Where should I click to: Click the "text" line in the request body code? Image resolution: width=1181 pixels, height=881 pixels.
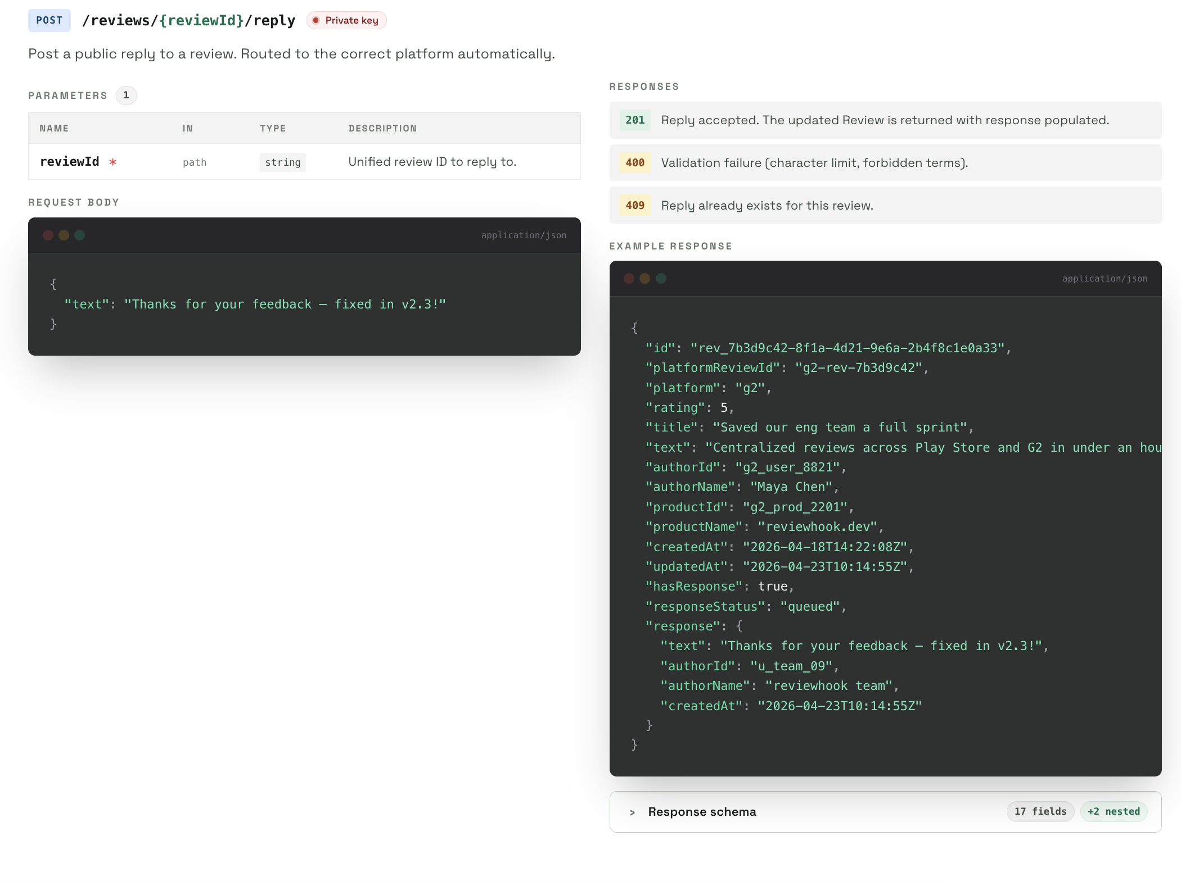255,304
